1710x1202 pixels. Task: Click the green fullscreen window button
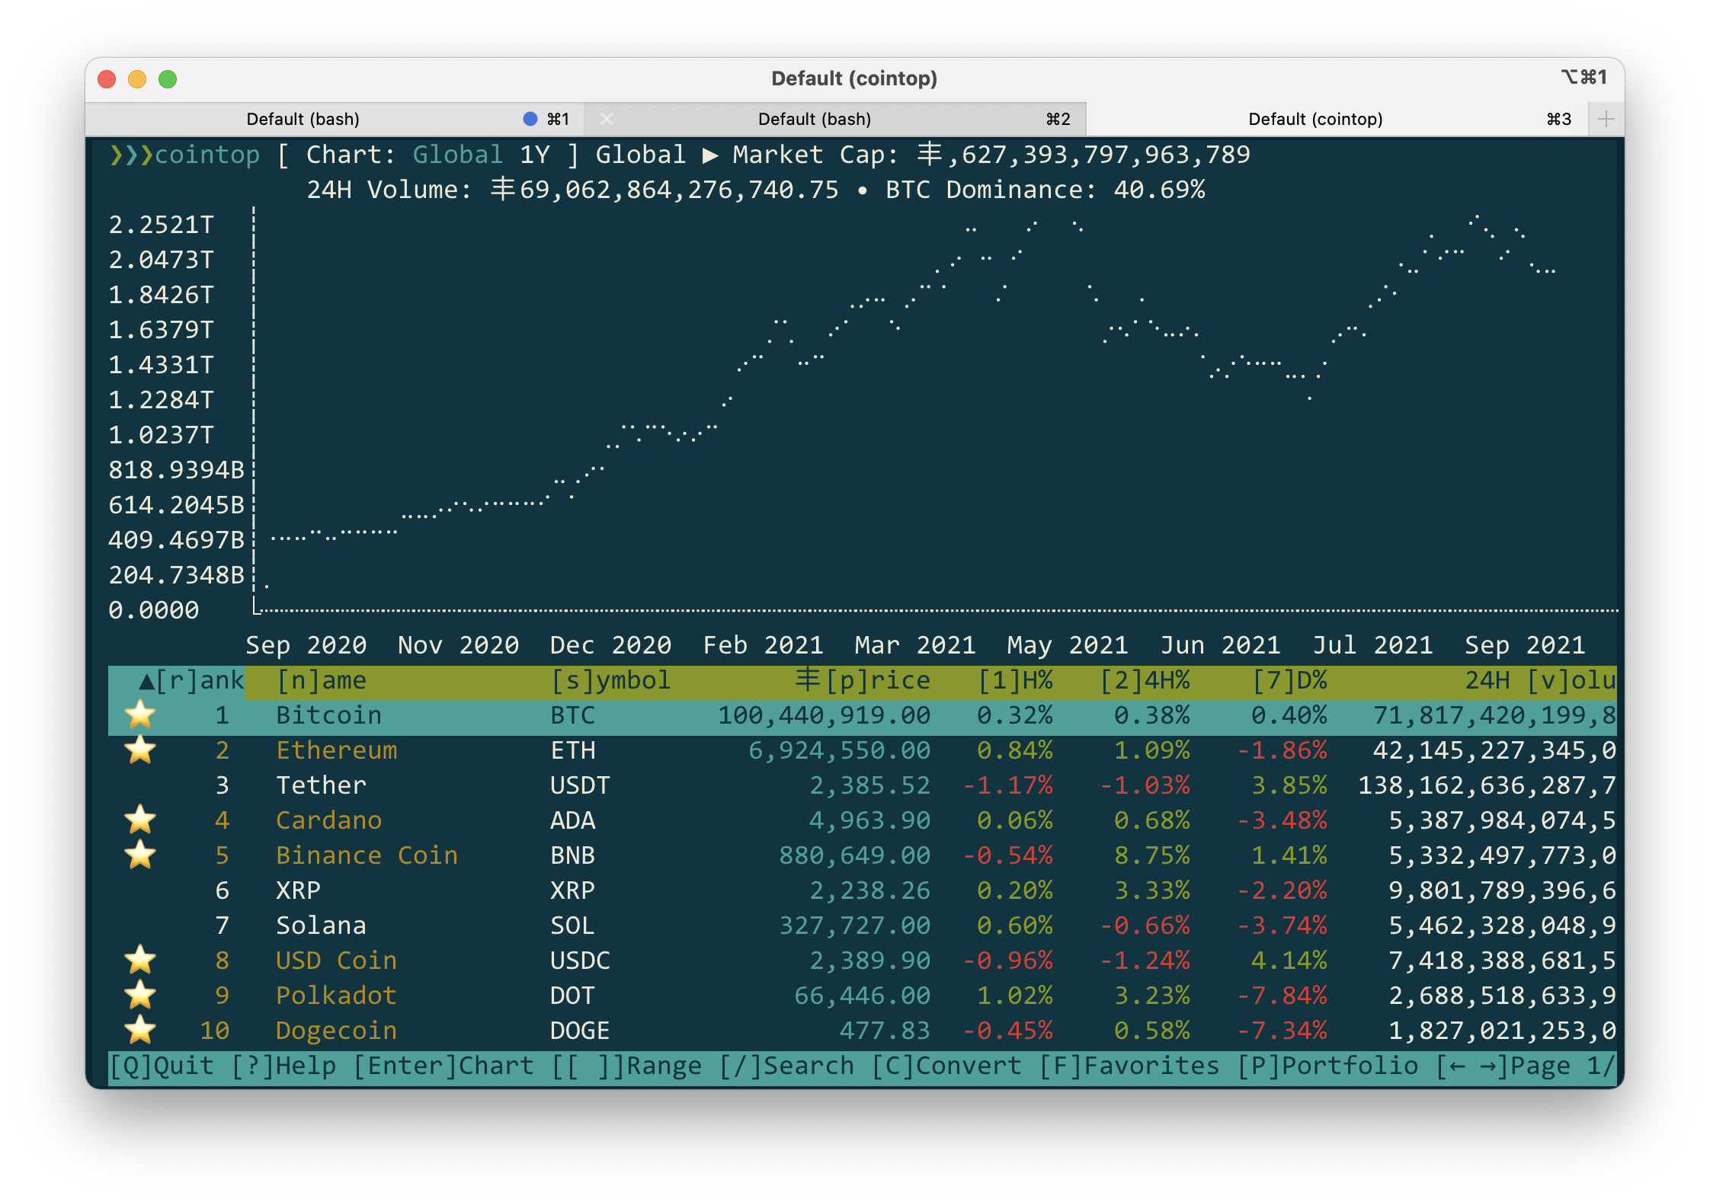168,79
